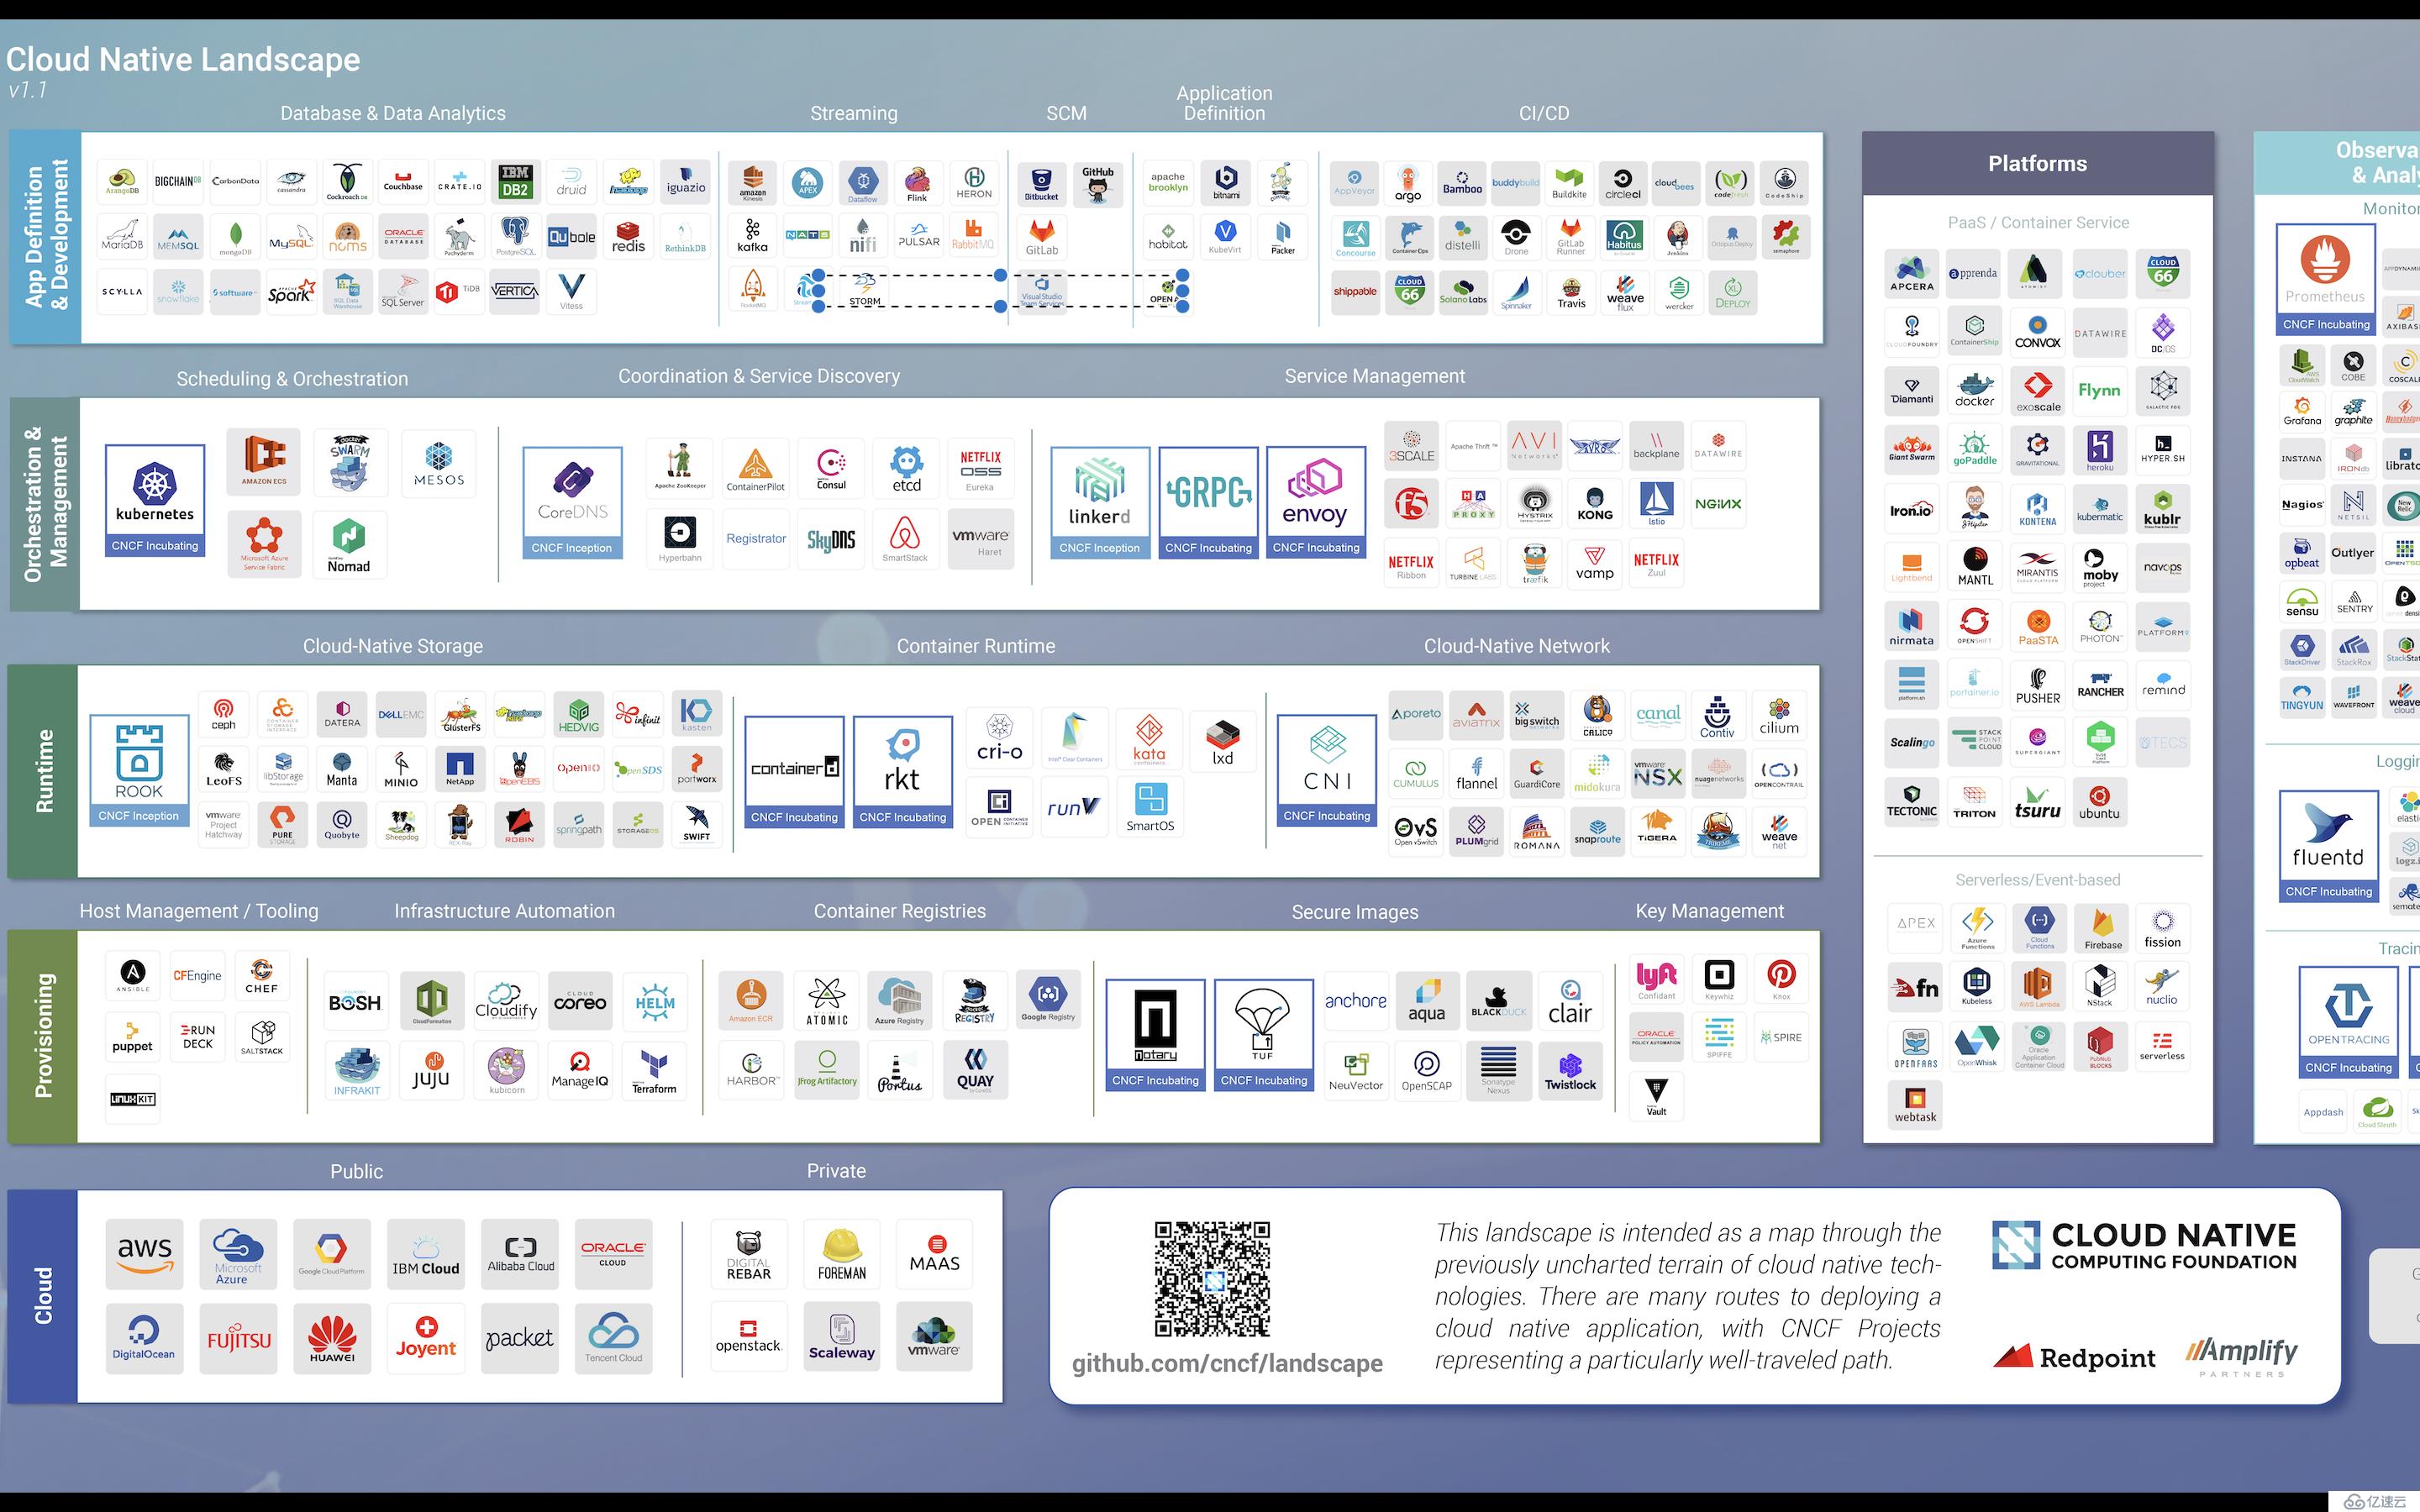Select the TUF parachute logo
The image size is (2420, 1512).
tap(1264, 1035)
